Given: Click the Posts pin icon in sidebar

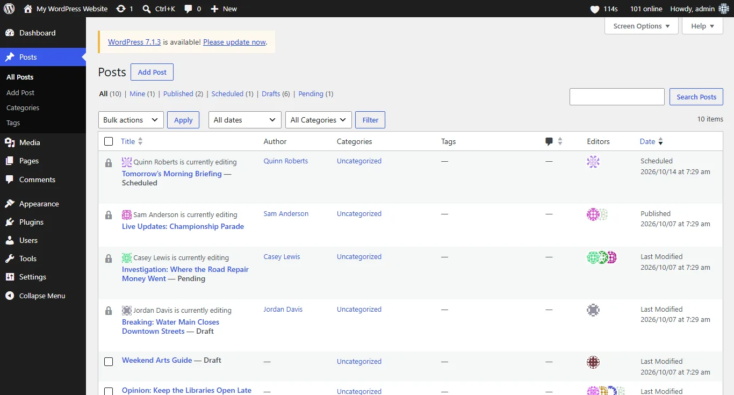Looking at the screenshot, I should [x=10, y=57].
